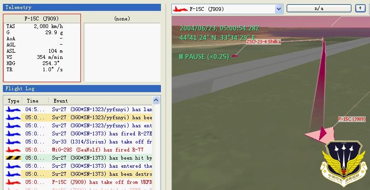Click the icon of the yyfsnyi 'has bee' row
Screen dimensions: 370x190
[13, 117]
